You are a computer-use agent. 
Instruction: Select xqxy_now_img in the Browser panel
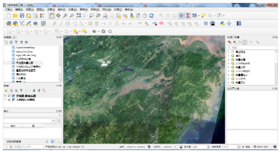pos(24,51)
